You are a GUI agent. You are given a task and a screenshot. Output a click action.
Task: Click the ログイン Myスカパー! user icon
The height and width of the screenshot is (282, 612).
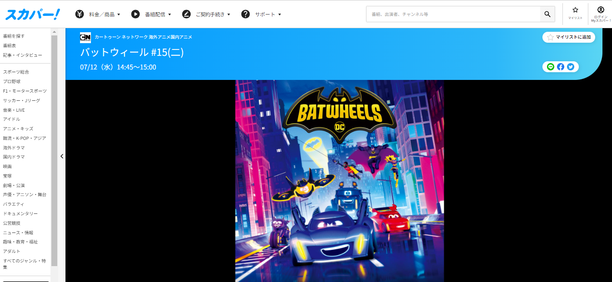[x=601, y=13]
